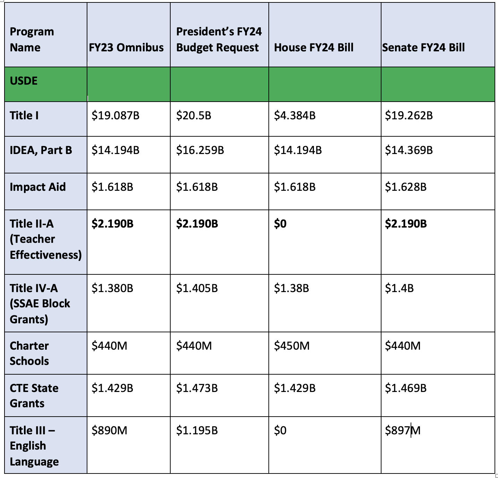Click the Program Name header cell
498x478 pixels.
click(46, 35)
